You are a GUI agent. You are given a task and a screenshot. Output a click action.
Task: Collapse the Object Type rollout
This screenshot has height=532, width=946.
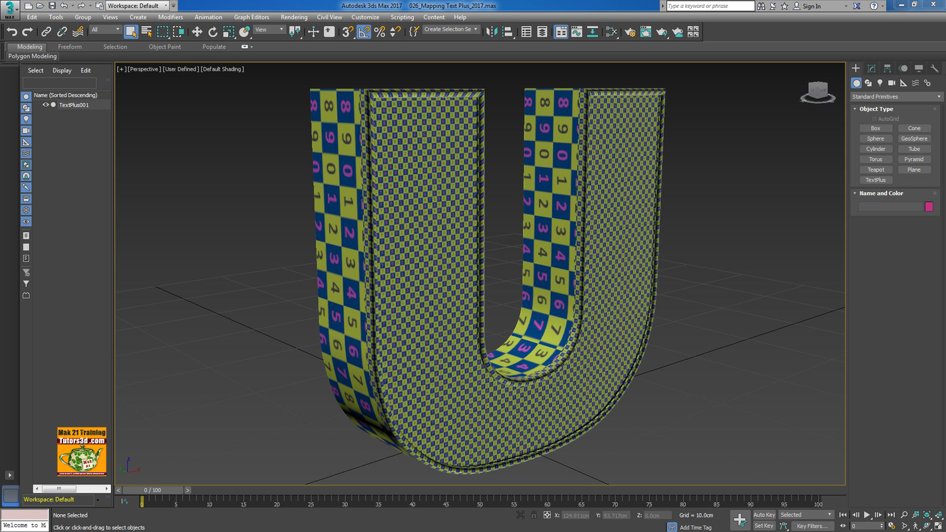[x=875, y=109]
